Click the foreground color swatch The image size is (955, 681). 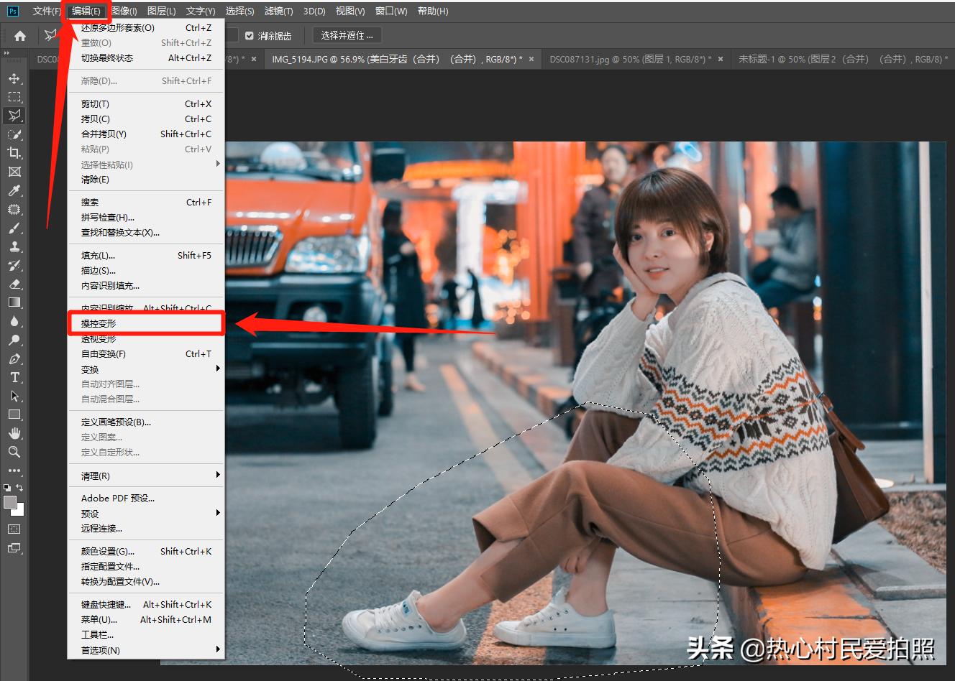(x=10, y=501)
